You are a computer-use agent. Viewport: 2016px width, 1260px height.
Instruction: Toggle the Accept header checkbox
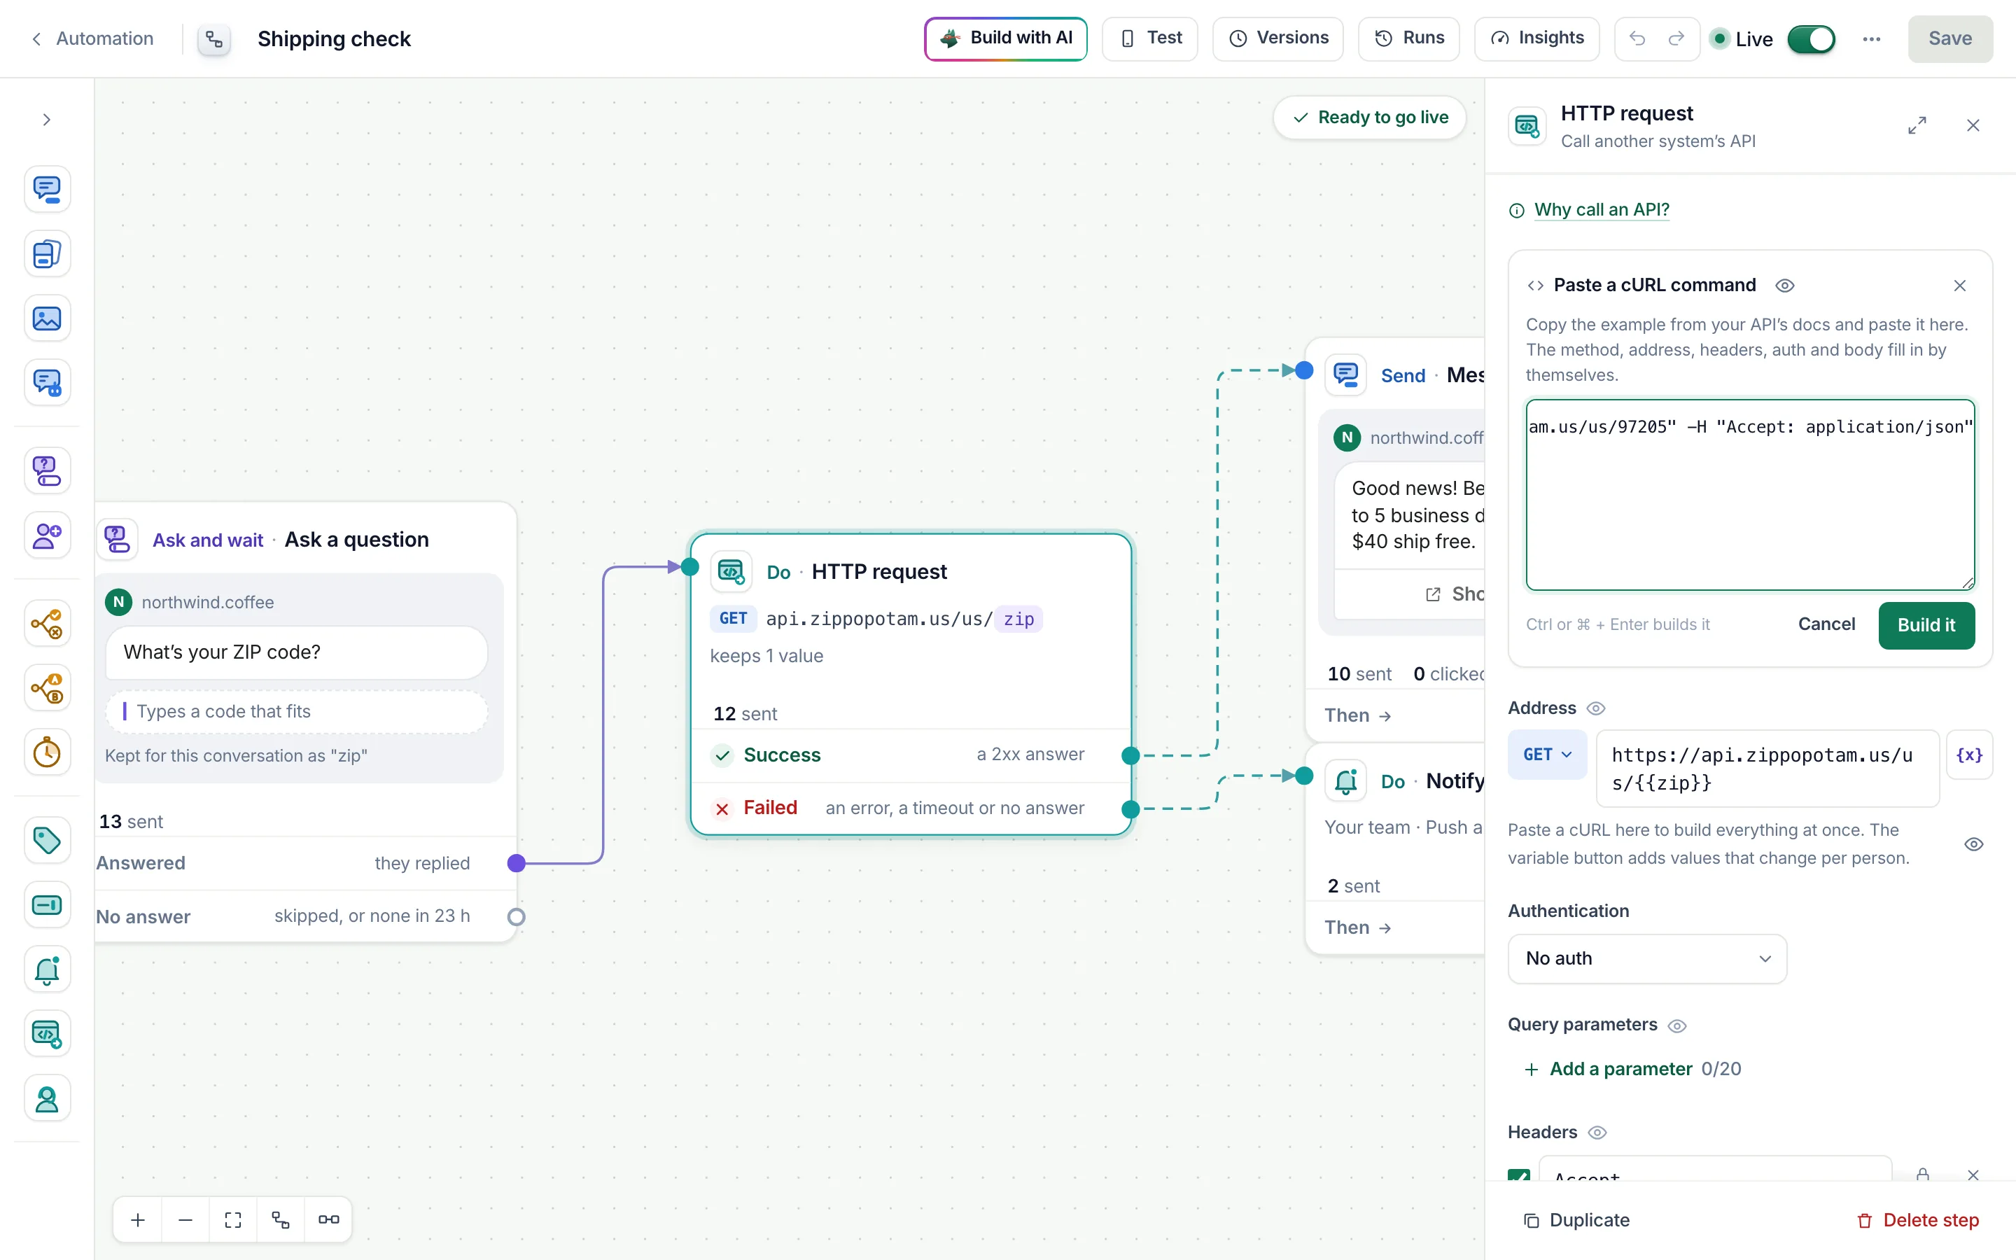[x=1519, y=1175]
